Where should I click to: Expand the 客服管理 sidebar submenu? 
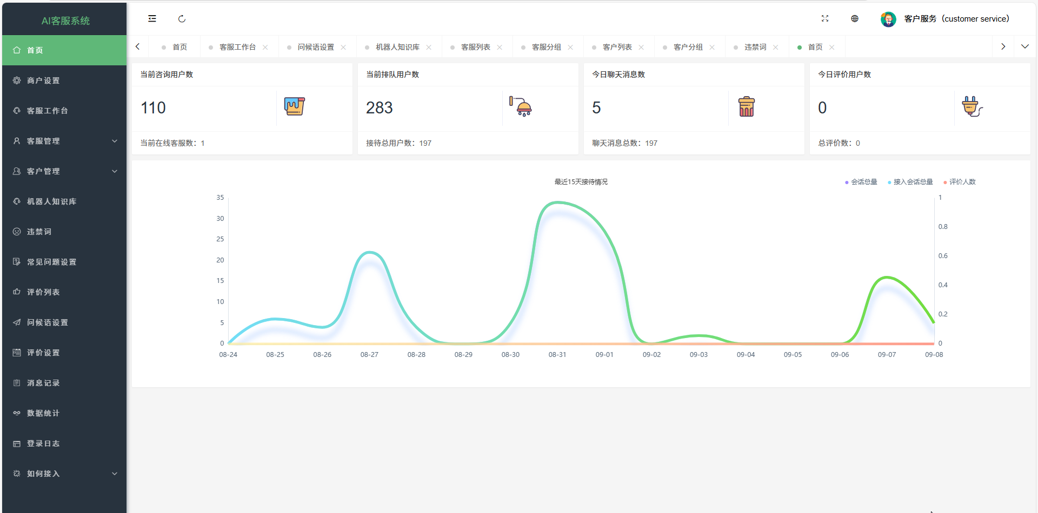point(64,141)
